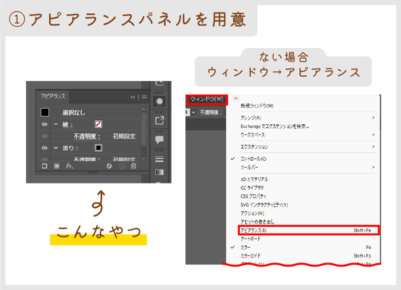401x290 pixels.
Task: Click the Asset Export dock icon
Action: pos(159,120)
